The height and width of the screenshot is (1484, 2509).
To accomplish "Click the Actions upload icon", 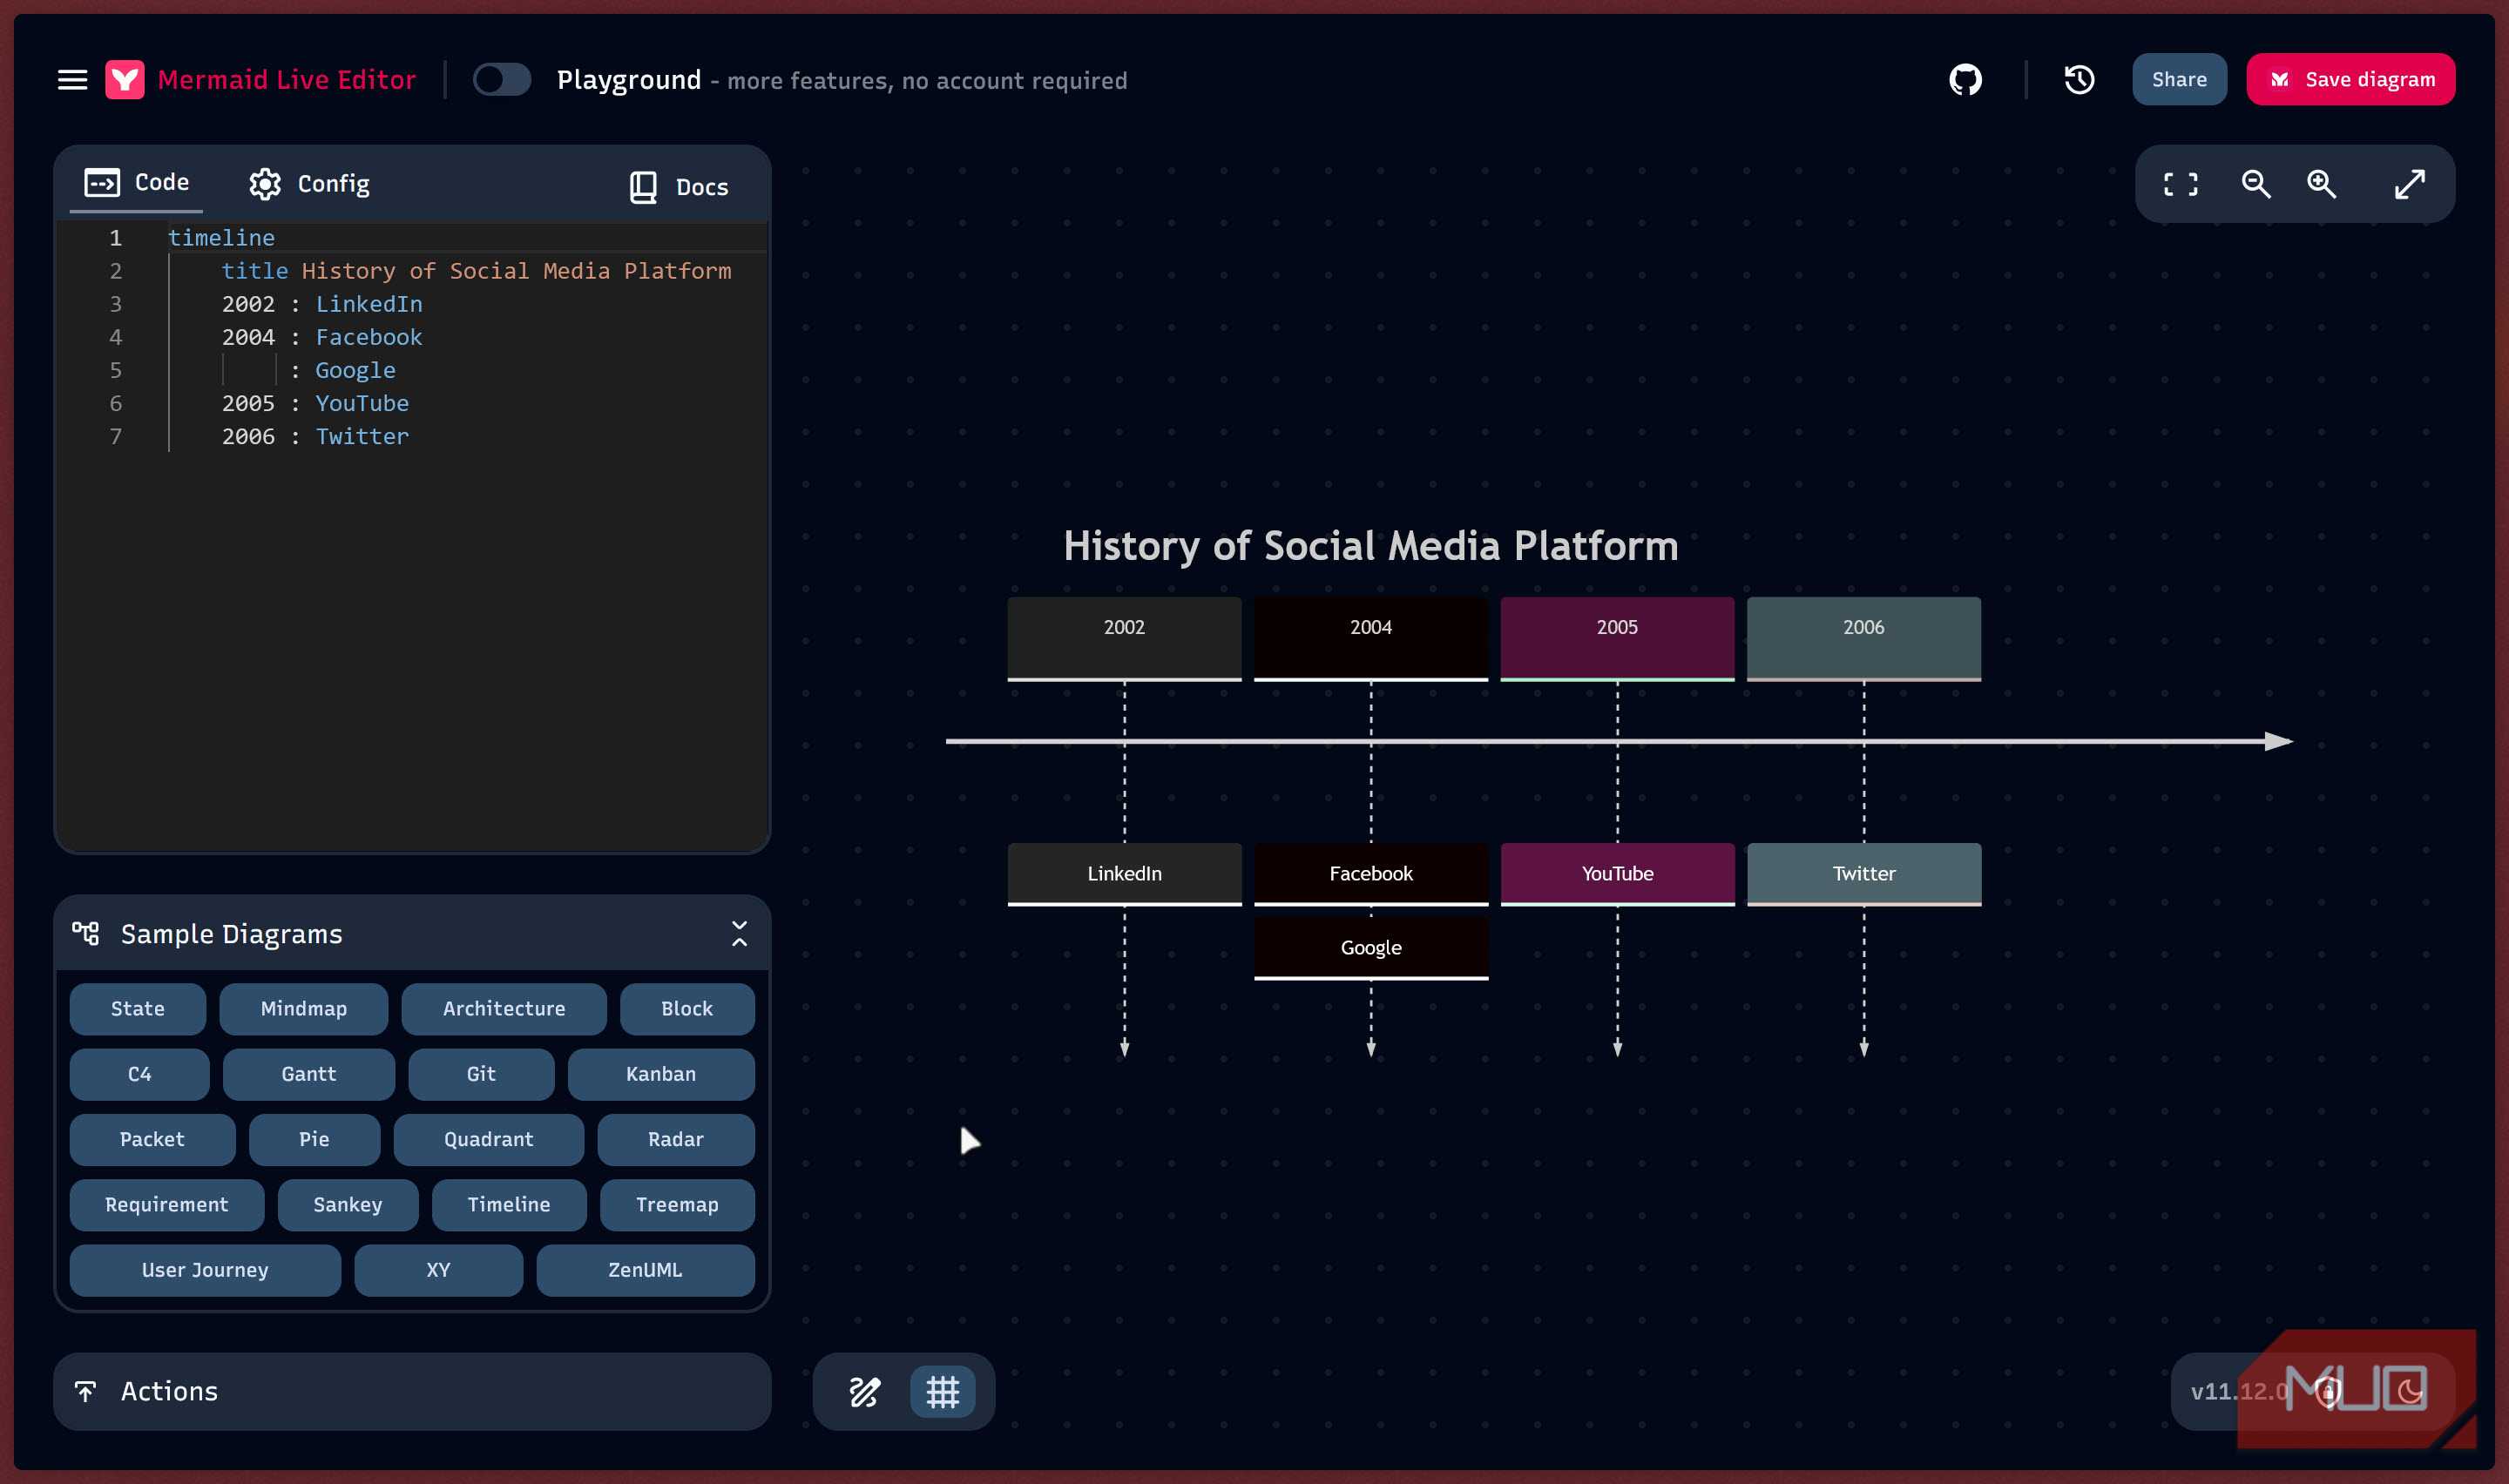I will tap(86, 1391).
